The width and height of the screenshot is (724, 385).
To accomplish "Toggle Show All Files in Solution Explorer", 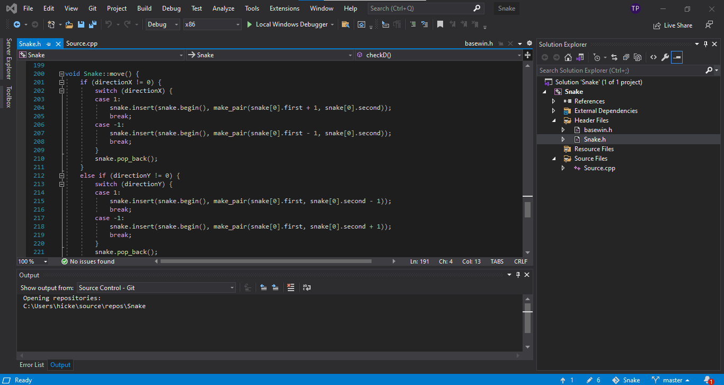I will click(638, 57).
